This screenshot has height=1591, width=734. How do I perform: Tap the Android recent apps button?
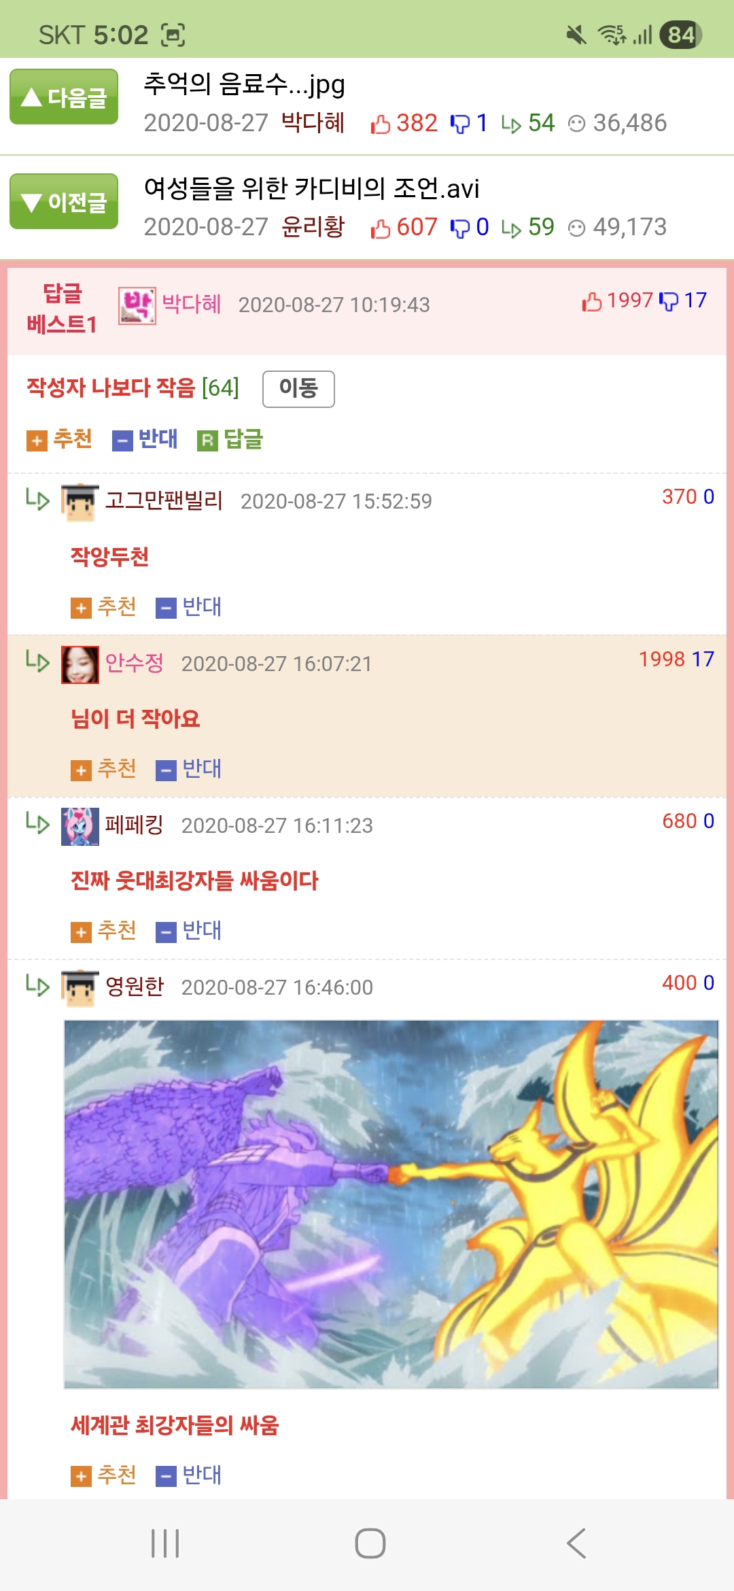pyautogui.click(x=165, y=1543)
